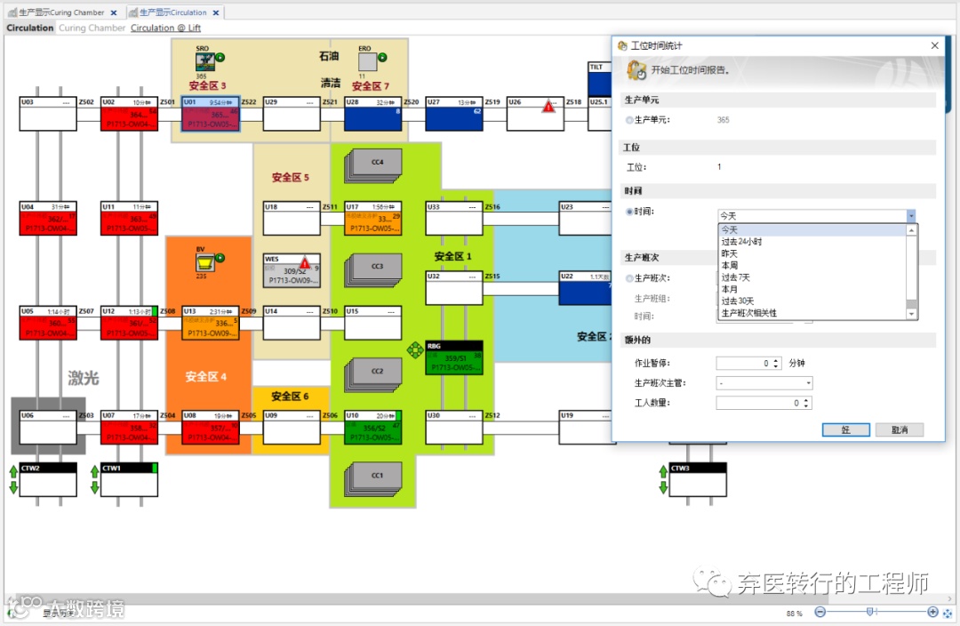Screen dimensions: 960x626
Task: Select green station U10 box
Action: 372,428
